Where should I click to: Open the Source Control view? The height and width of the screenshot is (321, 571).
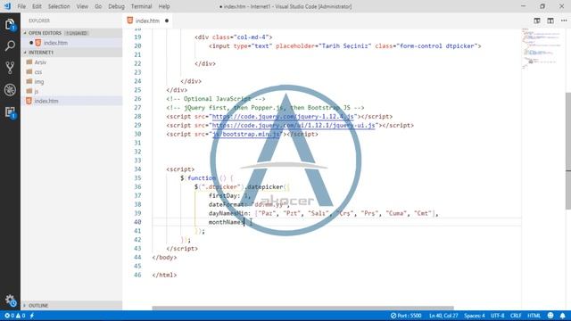click(x=10, y=68)
